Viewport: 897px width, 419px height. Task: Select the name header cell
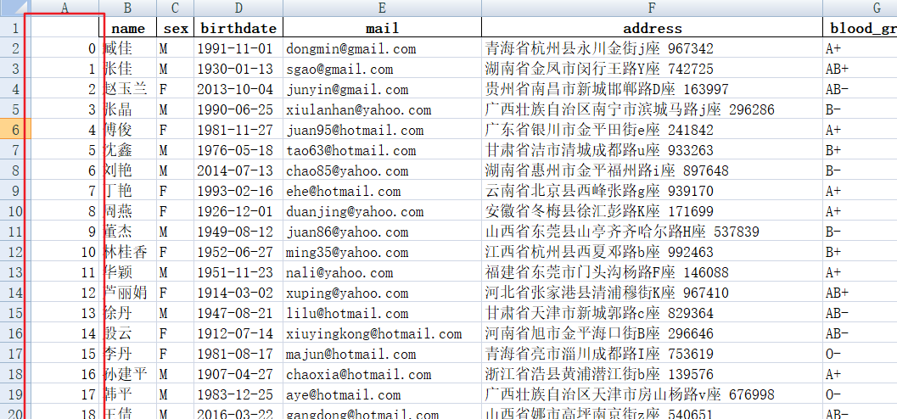127,28
